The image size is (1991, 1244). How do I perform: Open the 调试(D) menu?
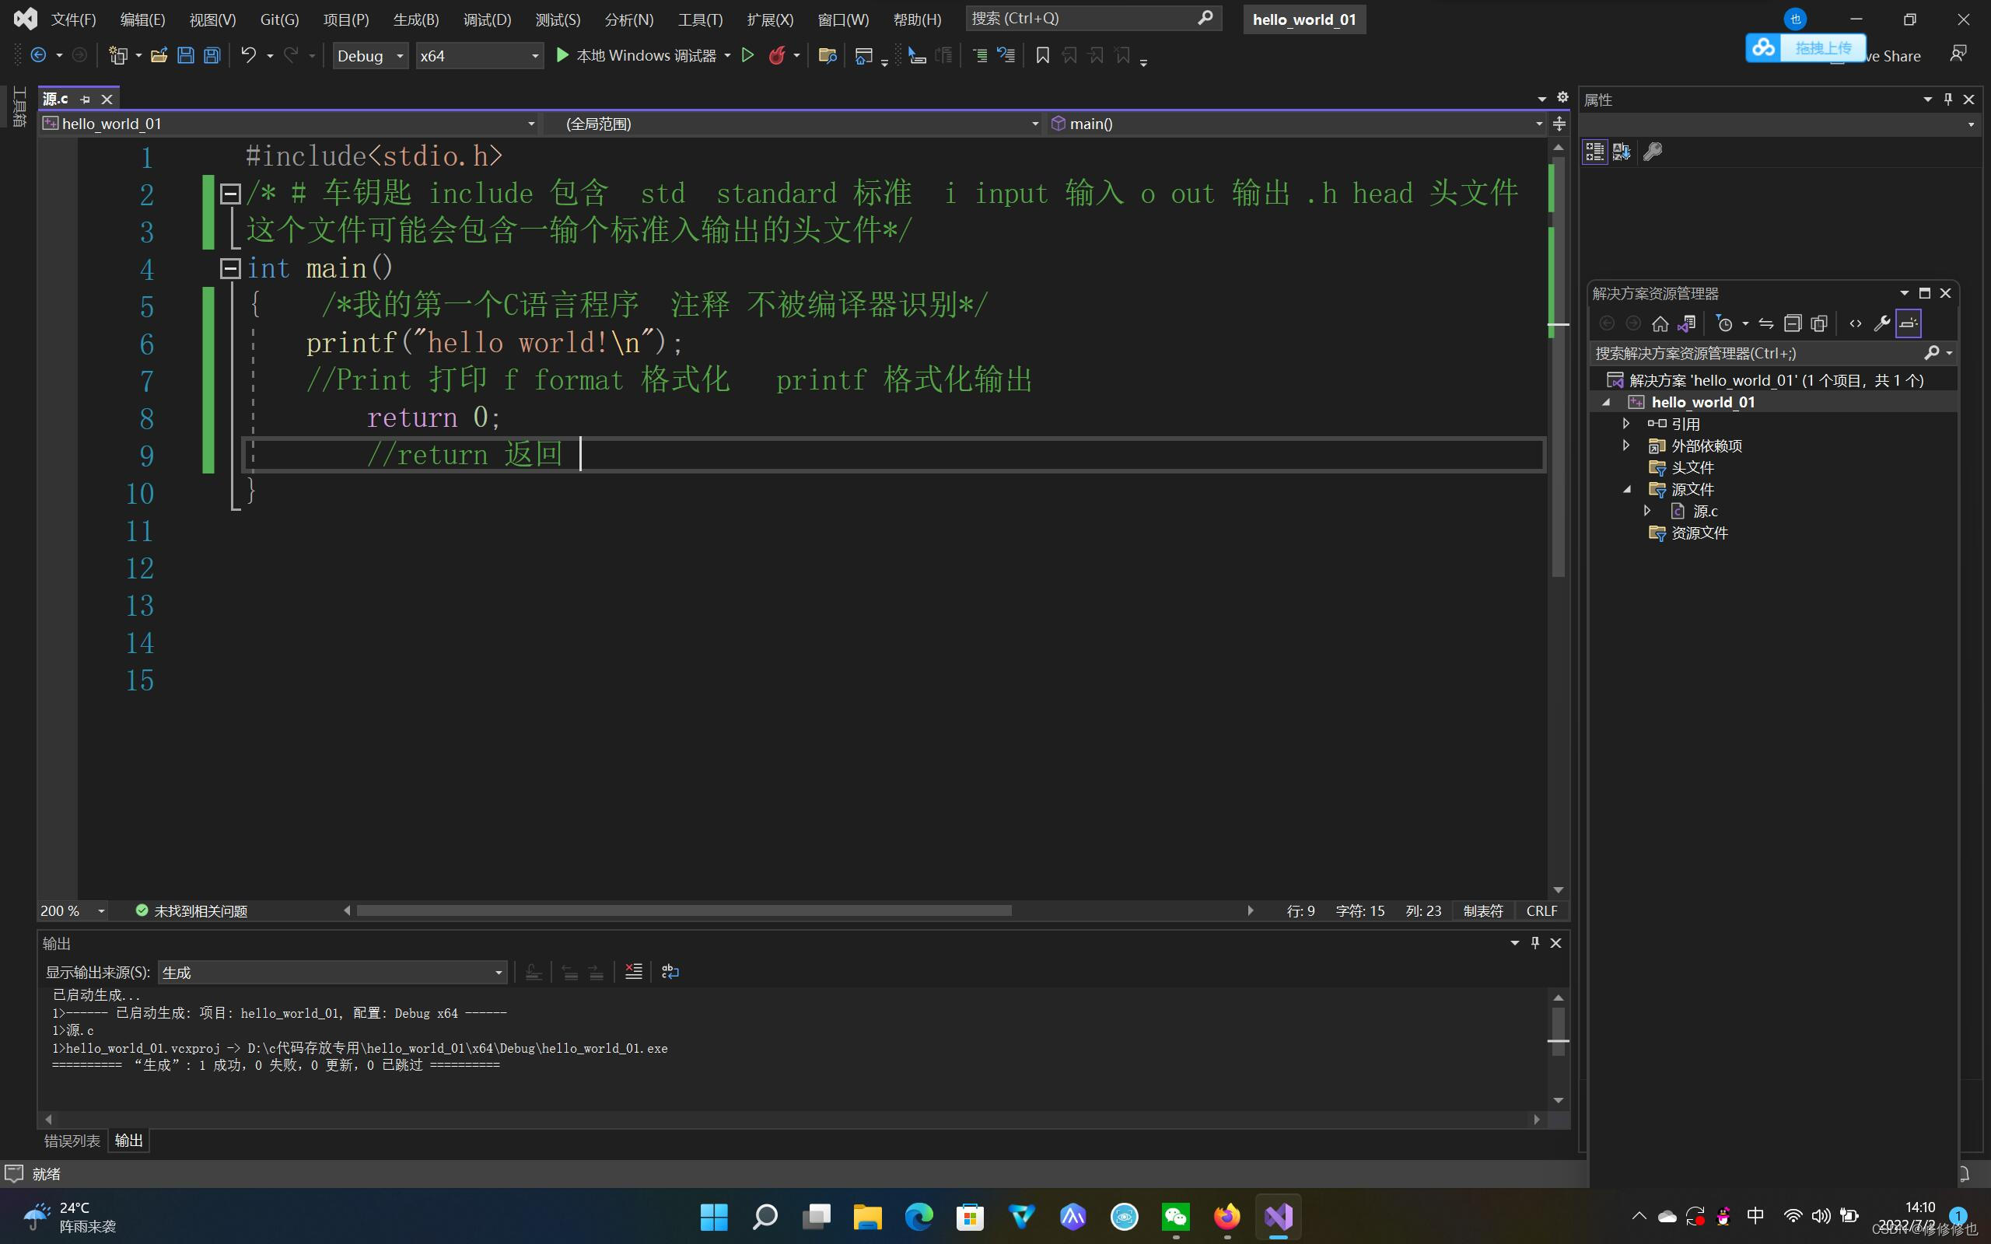pos(486,19)
